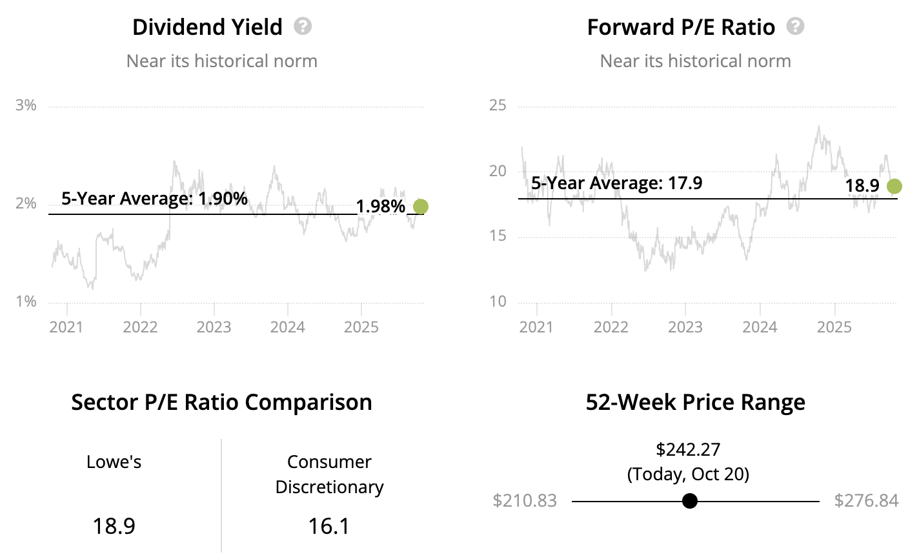Click the Forward P/E Ratio chart title
Screen dimensions: 919x559
tap(681, 27)
